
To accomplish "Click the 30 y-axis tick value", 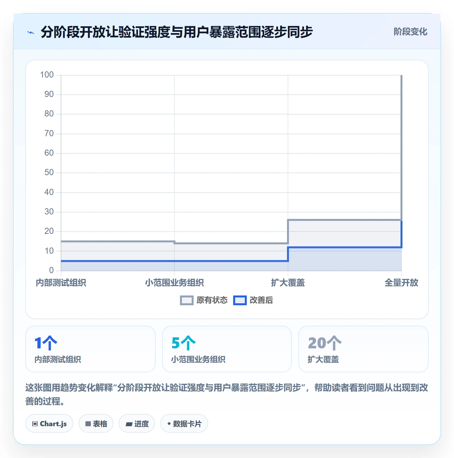I will coord(49,212).
